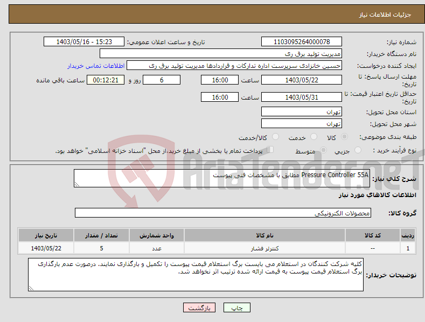Click the need date cell 1403/05/22
The width and height of the screenshot is (425, 322).
pos(46,248)
